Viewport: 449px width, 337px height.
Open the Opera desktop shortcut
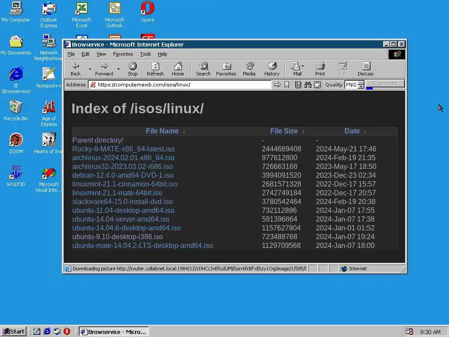click(147, 12)
